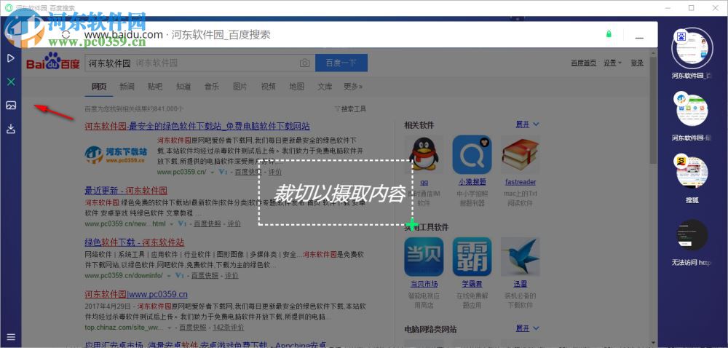Click the 小猿搜题 text link
The height and width of the screenshot is (348, 728).
[472, 182]
